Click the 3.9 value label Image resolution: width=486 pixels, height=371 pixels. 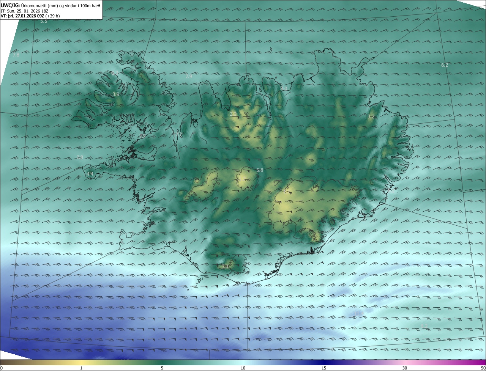coord(116,94)
